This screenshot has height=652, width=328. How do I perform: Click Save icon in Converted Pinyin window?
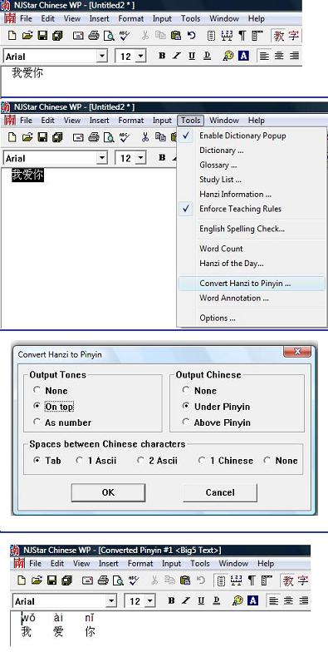pos(51,580)
